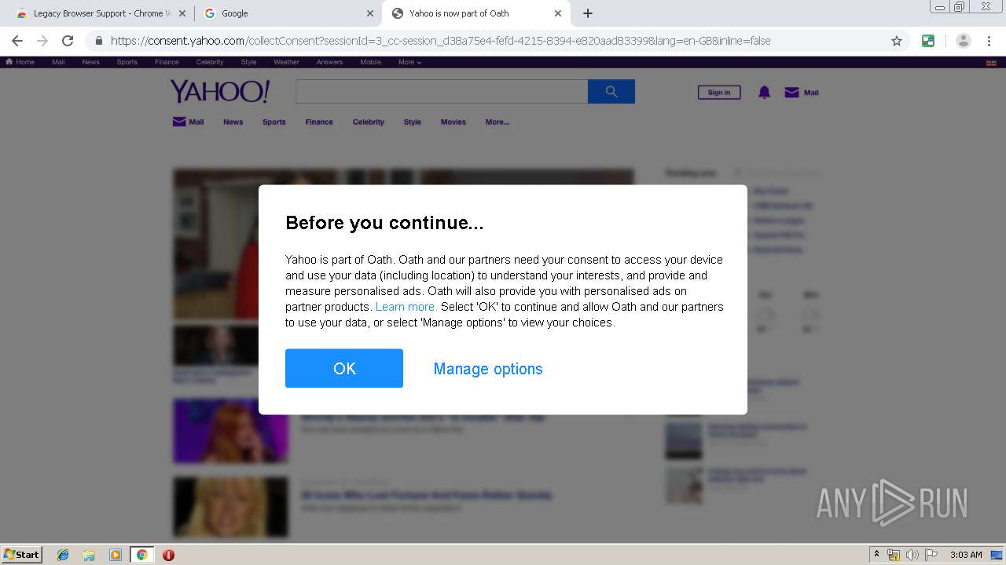This screenshot has width=1006, height=565.
Task: Open Mobile in the top purple bar
Action: click(370, 62)
